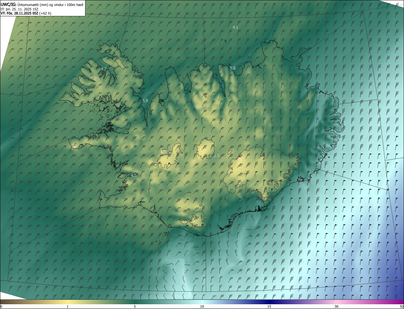This screenshot has height=309, width=404.
Task: Click the "(+62 h)" forecast offset text
Action: (45, 13)
